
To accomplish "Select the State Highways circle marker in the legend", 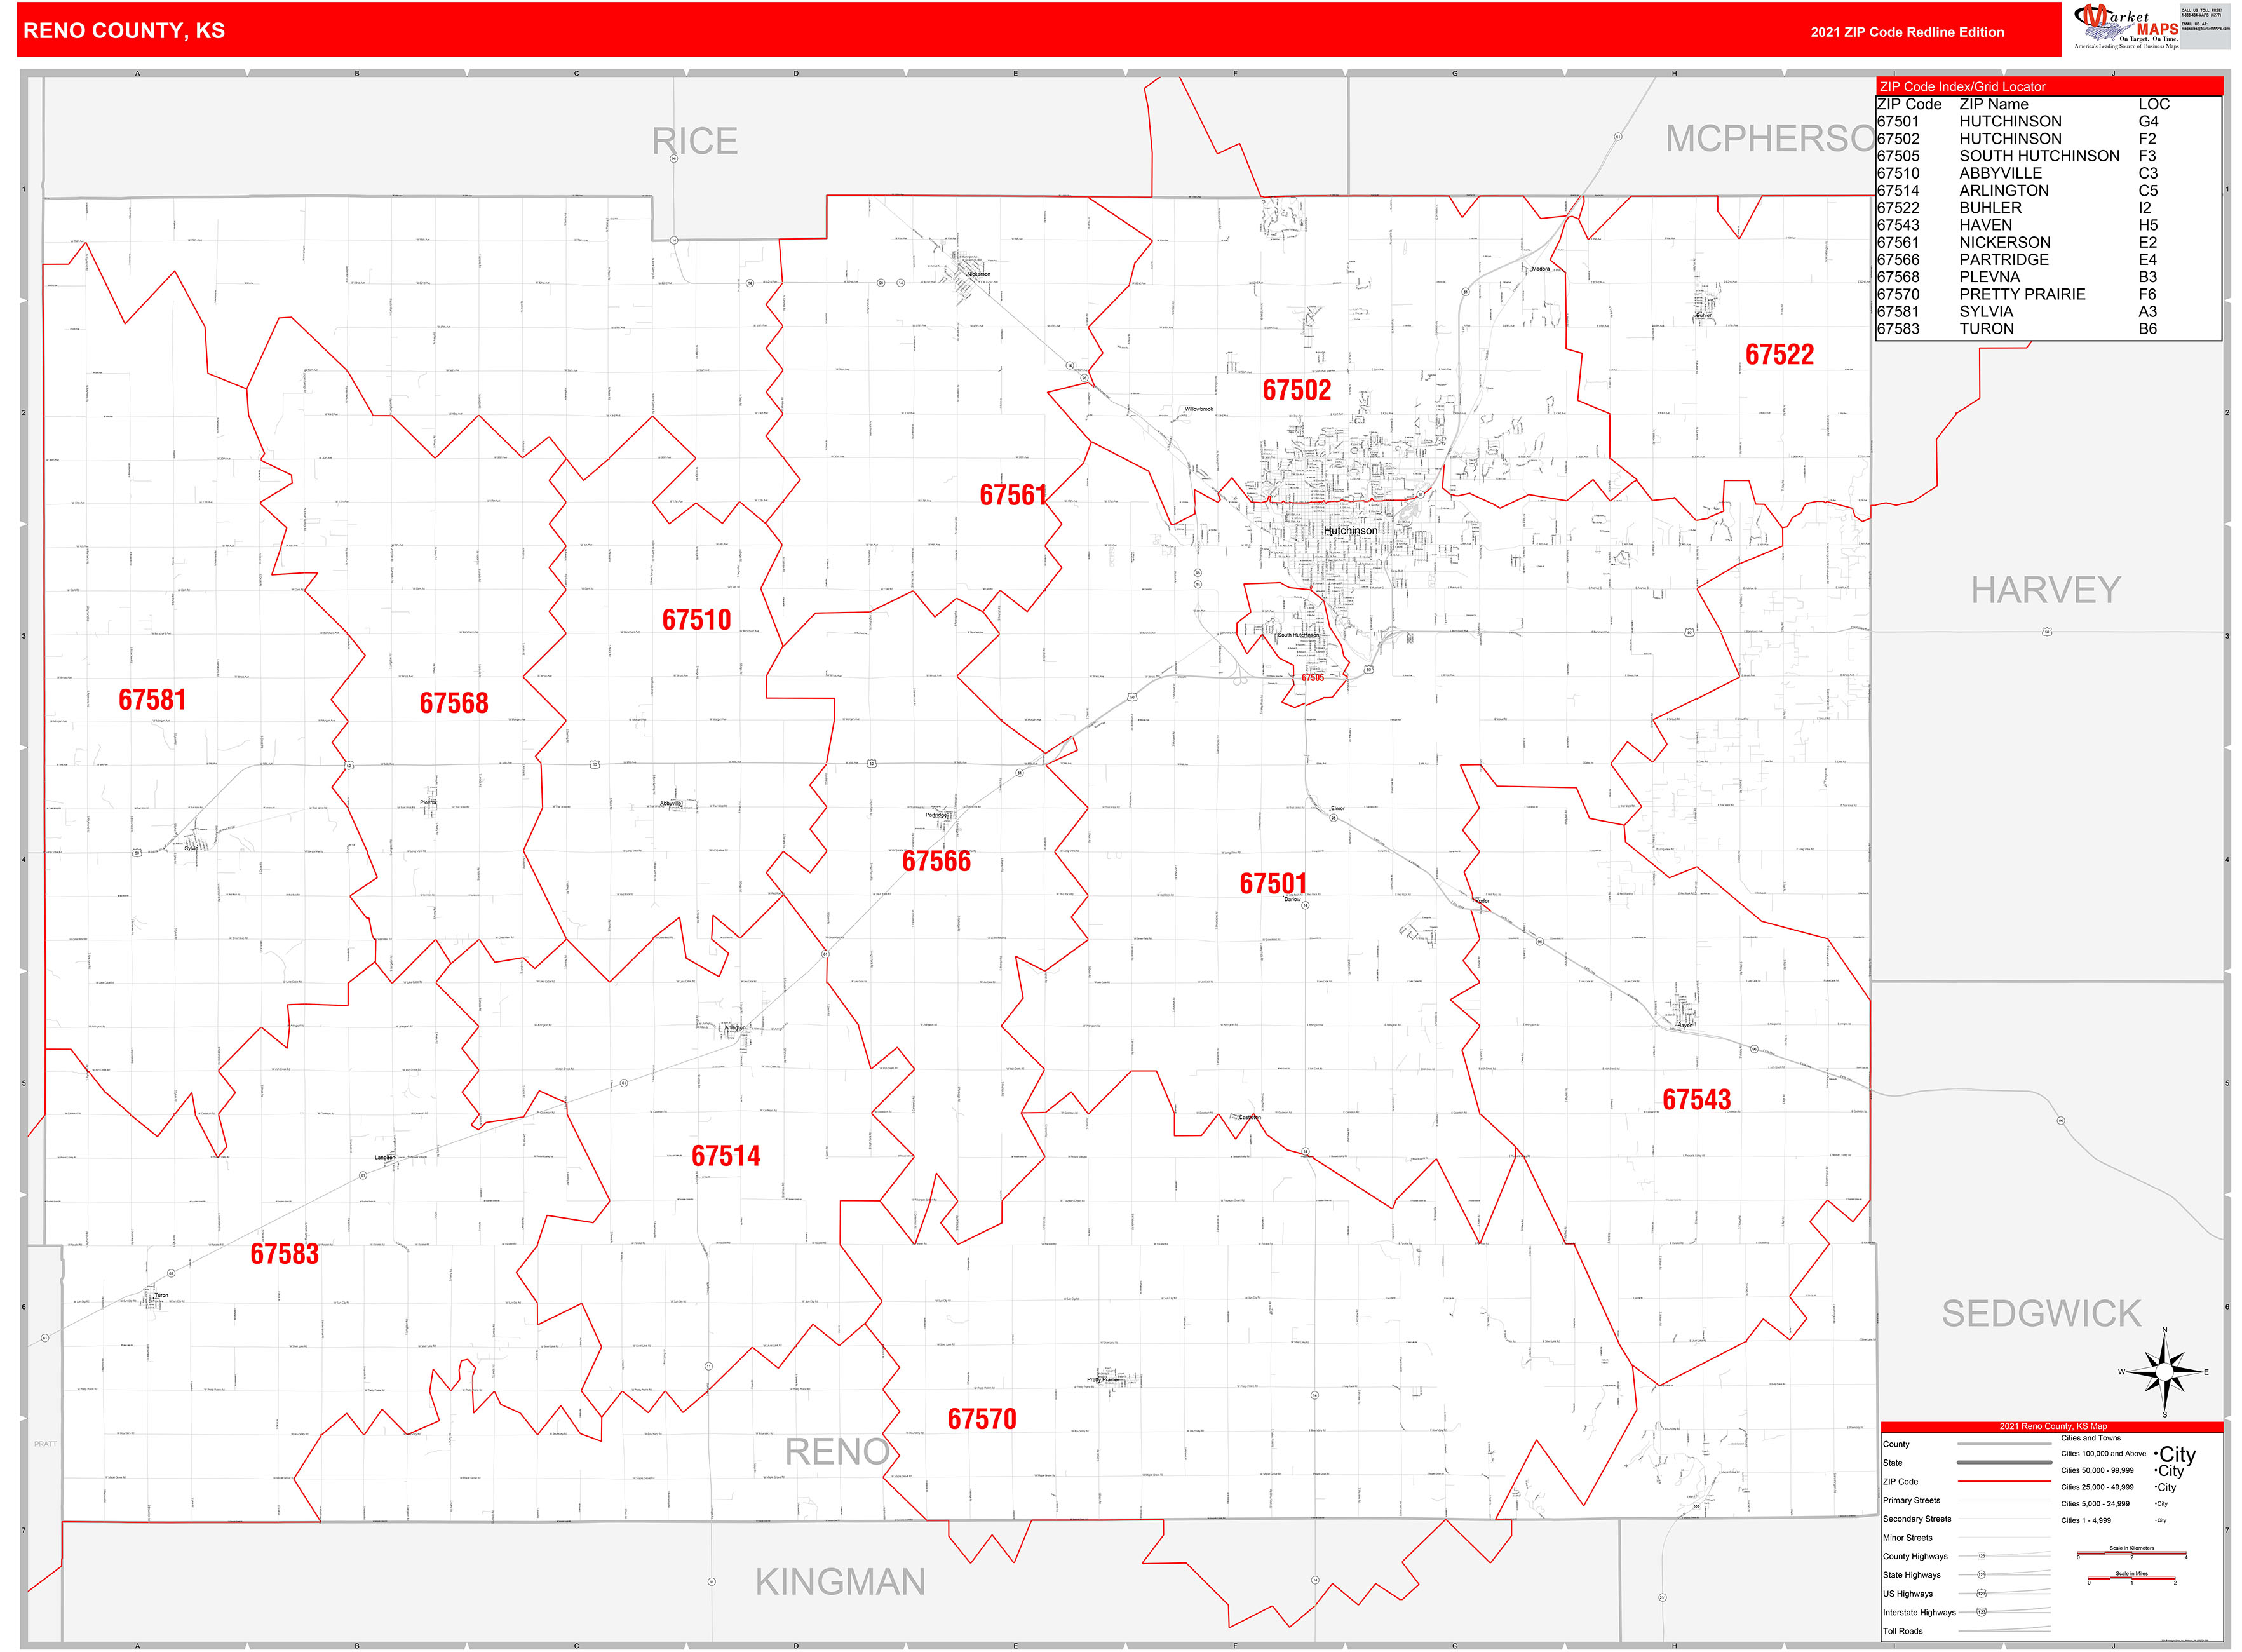I will pos(1981,1575).
